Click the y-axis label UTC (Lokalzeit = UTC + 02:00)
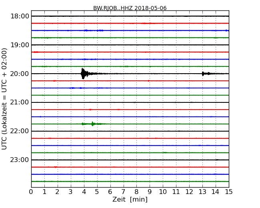260x208 pixels. pyautogui.click(x=4, y=99)
